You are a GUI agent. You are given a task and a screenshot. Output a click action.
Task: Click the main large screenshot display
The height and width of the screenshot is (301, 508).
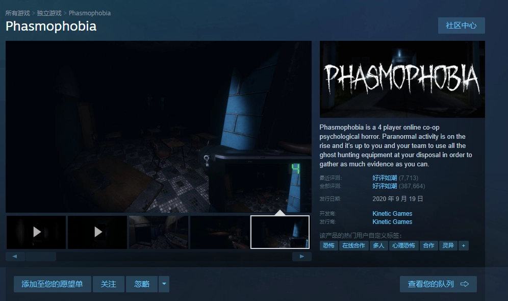coord(159,127)
